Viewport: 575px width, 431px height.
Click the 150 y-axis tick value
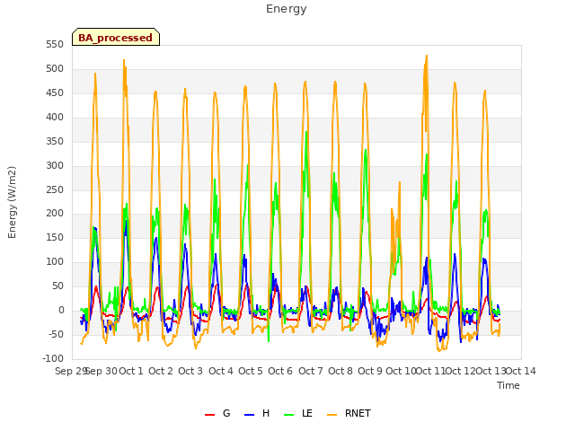[55, 237]
